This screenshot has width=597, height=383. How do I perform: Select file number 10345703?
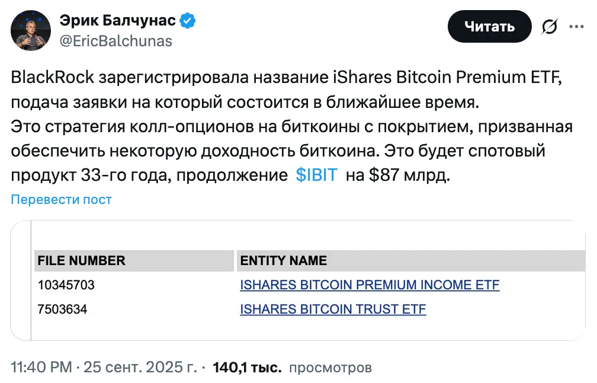[x=66, y=285]
